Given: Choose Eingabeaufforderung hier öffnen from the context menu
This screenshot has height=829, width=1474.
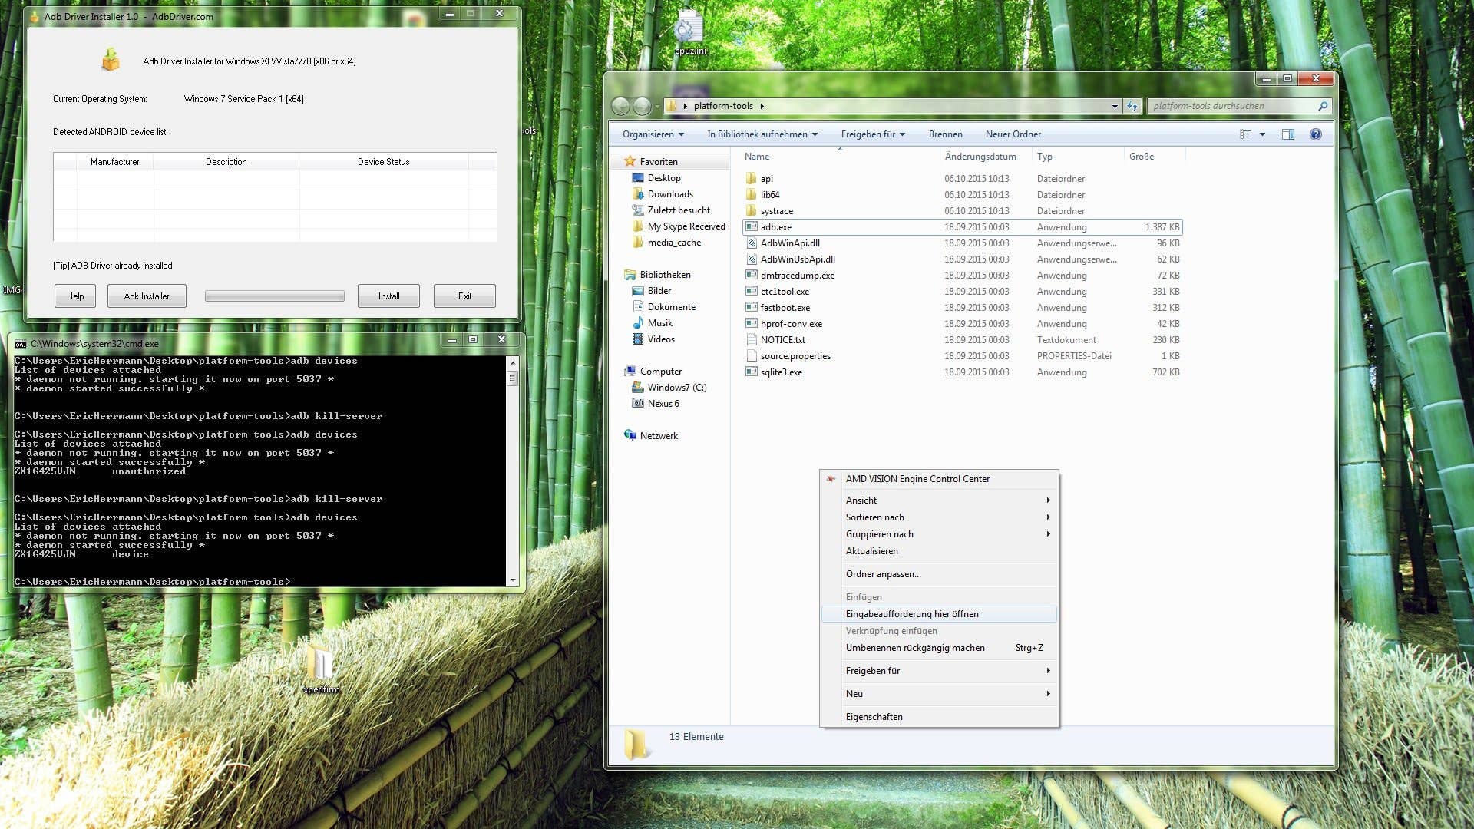Looking at the screenshot, I should [912, 614].
